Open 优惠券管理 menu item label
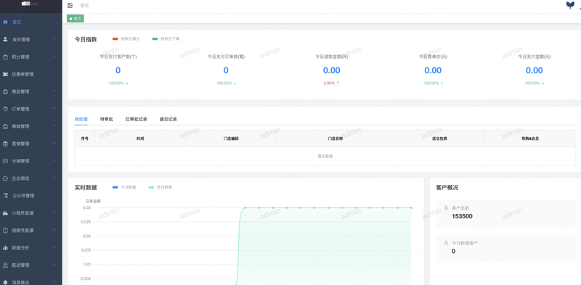Screen dimensions: 581x285 point(23,74)
